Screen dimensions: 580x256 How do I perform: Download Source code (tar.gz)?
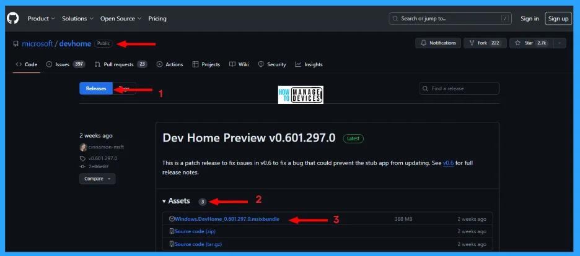(x=198, y=244)
